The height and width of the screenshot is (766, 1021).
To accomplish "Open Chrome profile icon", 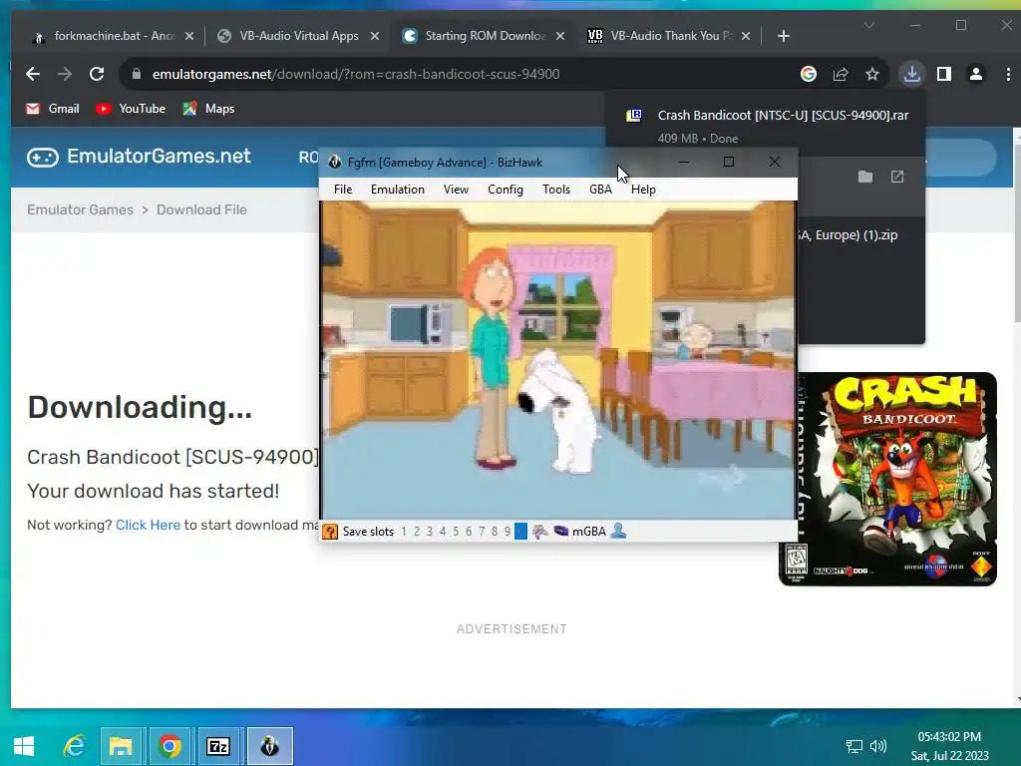I will tap(976, 74).
